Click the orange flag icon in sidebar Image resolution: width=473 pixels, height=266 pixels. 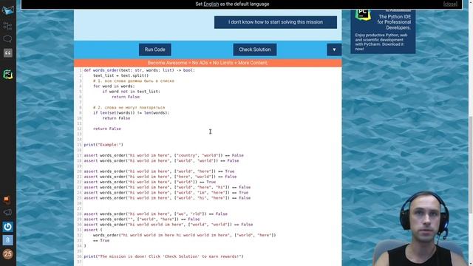coord(7,199)
